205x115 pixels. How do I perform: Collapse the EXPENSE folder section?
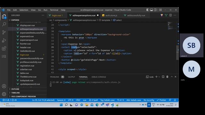[x=15, y=20]
